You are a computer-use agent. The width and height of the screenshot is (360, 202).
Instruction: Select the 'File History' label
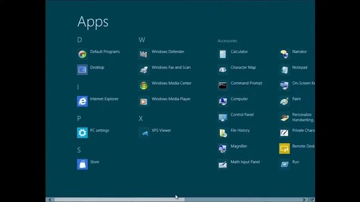[240, 130]
